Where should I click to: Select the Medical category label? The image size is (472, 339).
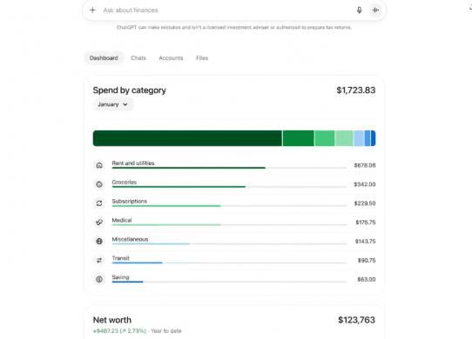pyautogui.click(x=122, y=220)
